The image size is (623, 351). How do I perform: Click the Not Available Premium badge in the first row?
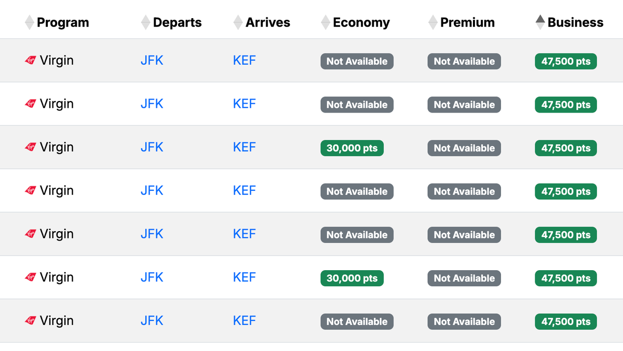point(464,61)
